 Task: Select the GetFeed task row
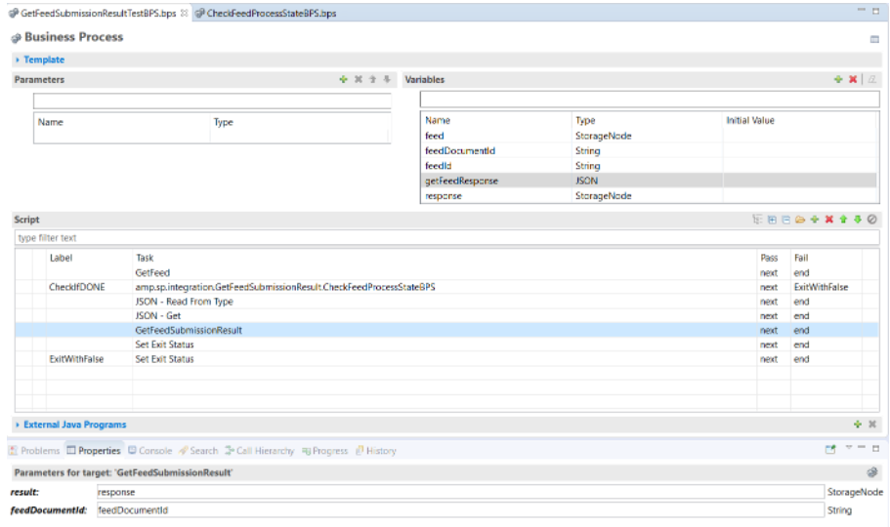(x=446, y=272)
